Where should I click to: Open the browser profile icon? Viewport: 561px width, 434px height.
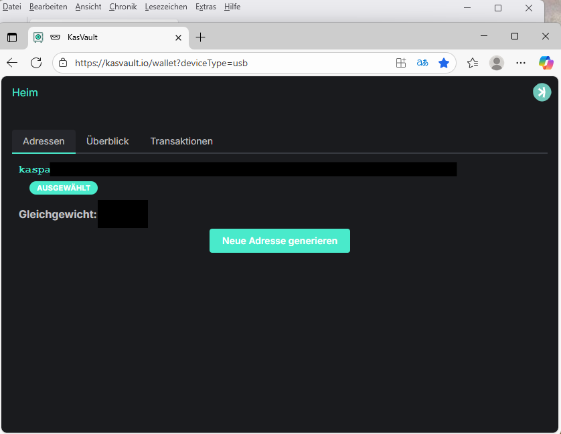[x=497, y=63]
